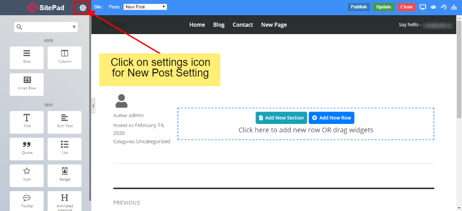Select the Quote widget
Image resolution: width=462 pixels, height=211 pixels.
pos(27,148)
